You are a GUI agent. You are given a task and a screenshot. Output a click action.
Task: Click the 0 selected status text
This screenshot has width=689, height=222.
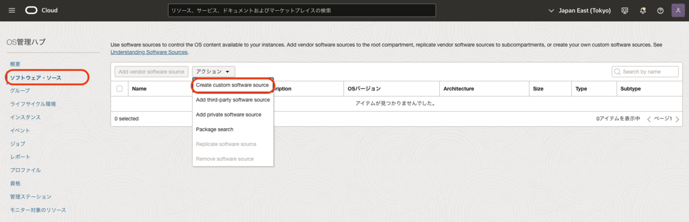[x=126, y=118]
